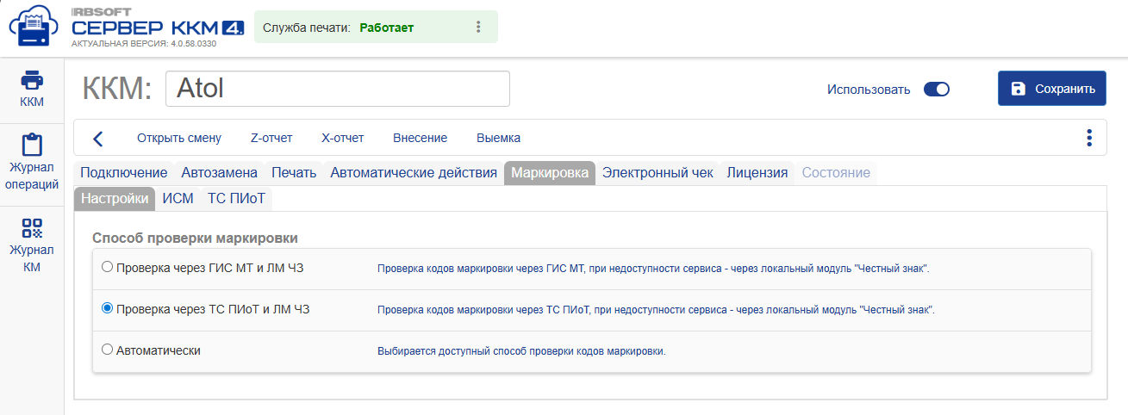Image resolution: width=1128 pixels, height=415 pixels.
Task: Click text Выбирается доступный способ проверки кодов
Action: click(x=521, y=351)
